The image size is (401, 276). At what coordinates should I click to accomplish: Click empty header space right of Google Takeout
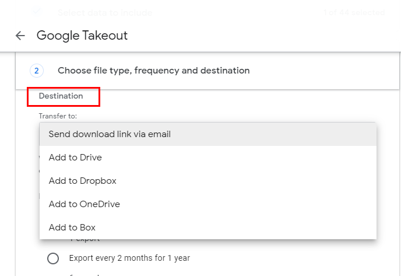(x=262, y=36)
